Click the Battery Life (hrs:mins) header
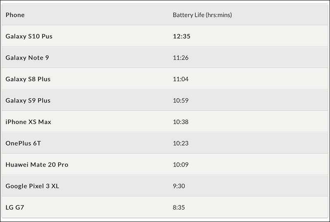 coord(202,15)
